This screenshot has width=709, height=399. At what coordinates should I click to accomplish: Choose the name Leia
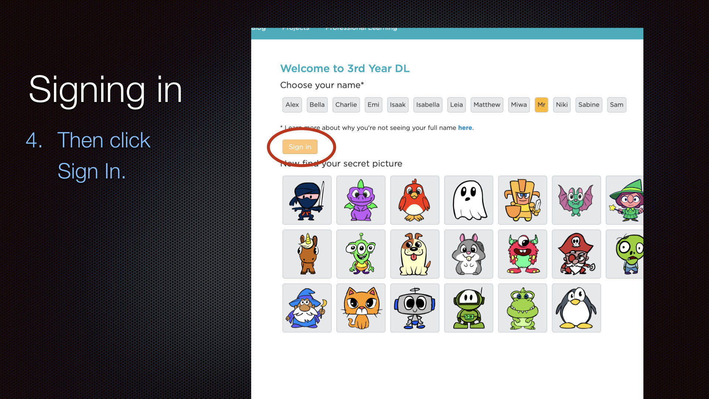456,105
